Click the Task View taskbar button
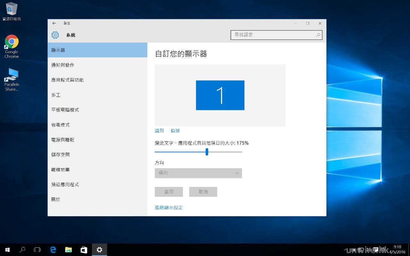 (x=37, y=250)
